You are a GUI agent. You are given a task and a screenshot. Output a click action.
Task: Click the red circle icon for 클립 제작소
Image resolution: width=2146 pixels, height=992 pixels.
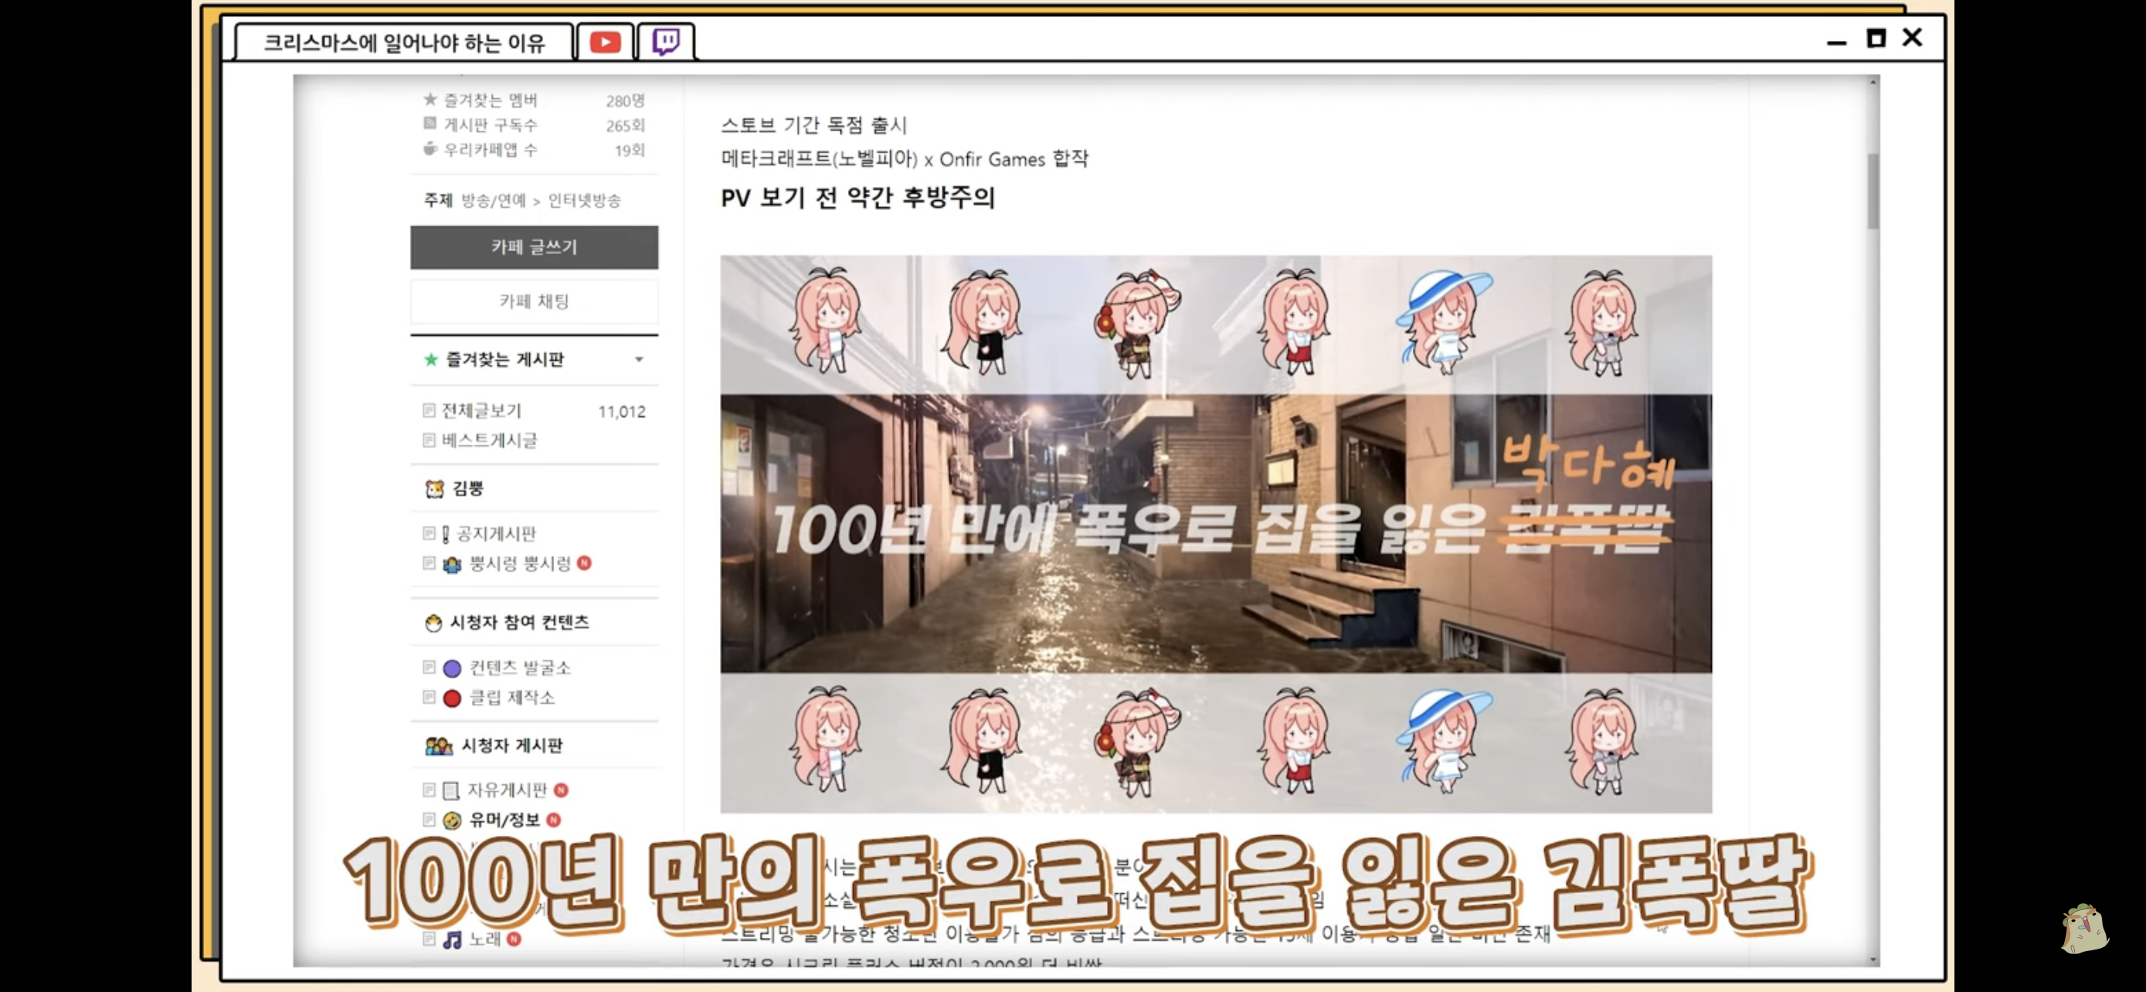(453, 698)
